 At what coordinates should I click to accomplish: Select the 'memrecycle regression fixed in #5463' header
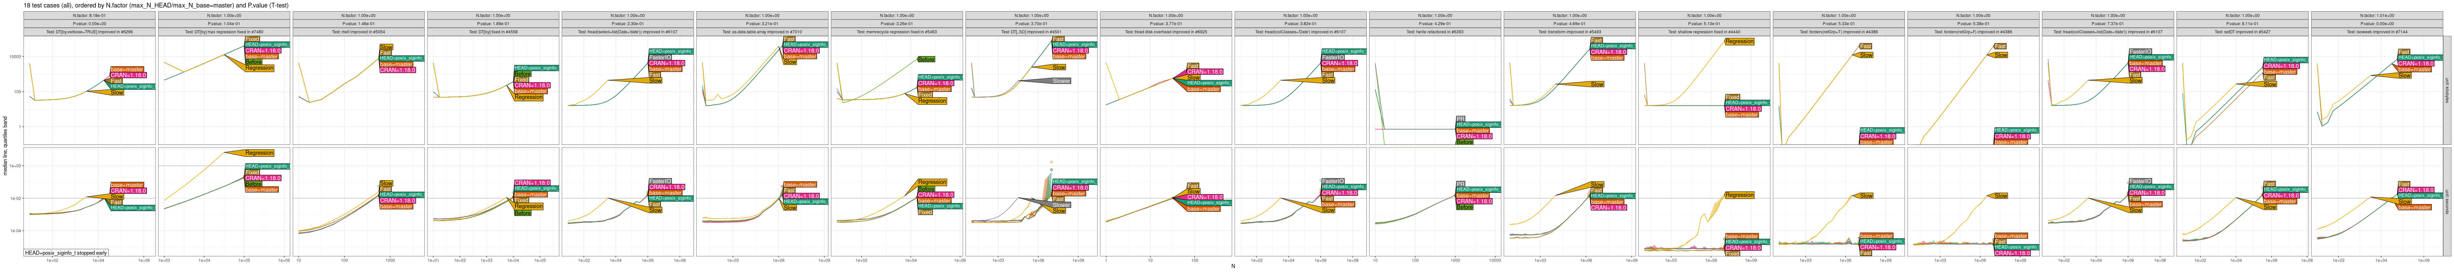click(896, 31)
